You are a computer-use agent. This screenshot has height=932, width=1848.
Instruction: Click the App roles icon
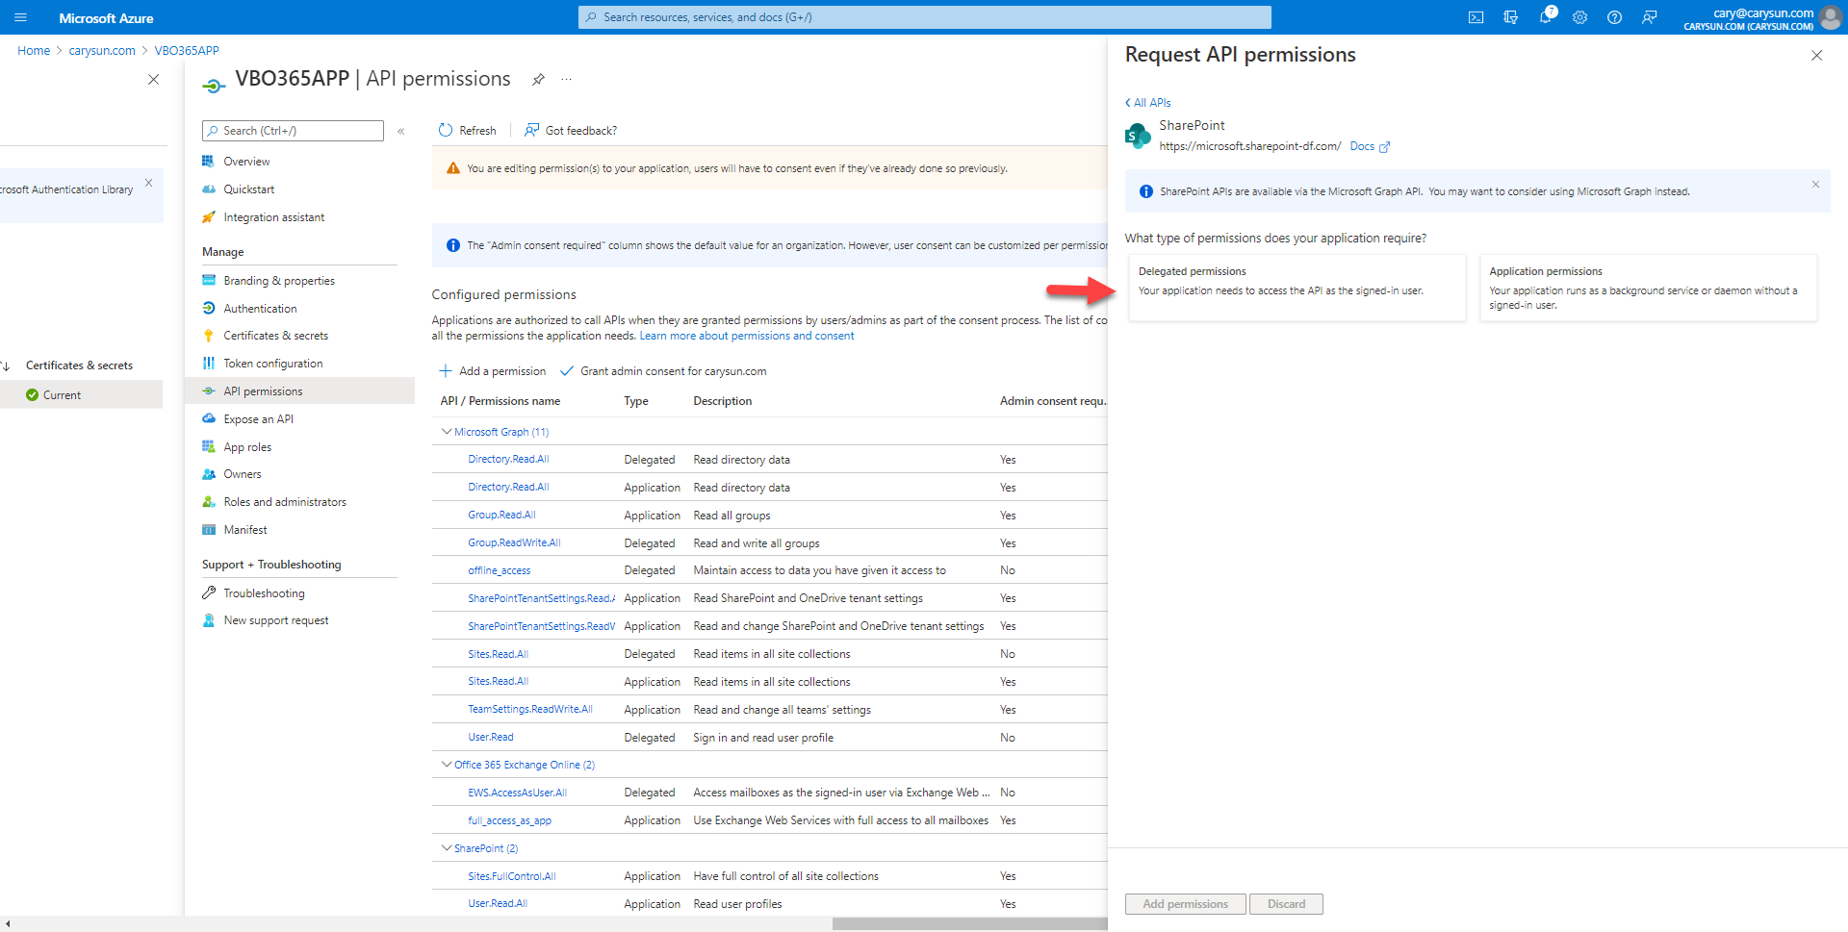click(208, 446)
